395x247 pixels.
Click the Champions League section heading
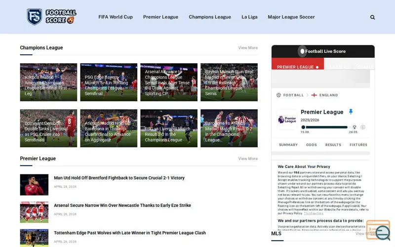click(41, 47)
